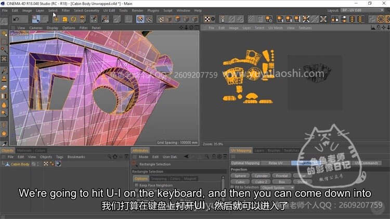The width and height of the screenshot is (390, 219).
Task: Open the Select menu in main menu bar
Action: (x=53, y=10)
